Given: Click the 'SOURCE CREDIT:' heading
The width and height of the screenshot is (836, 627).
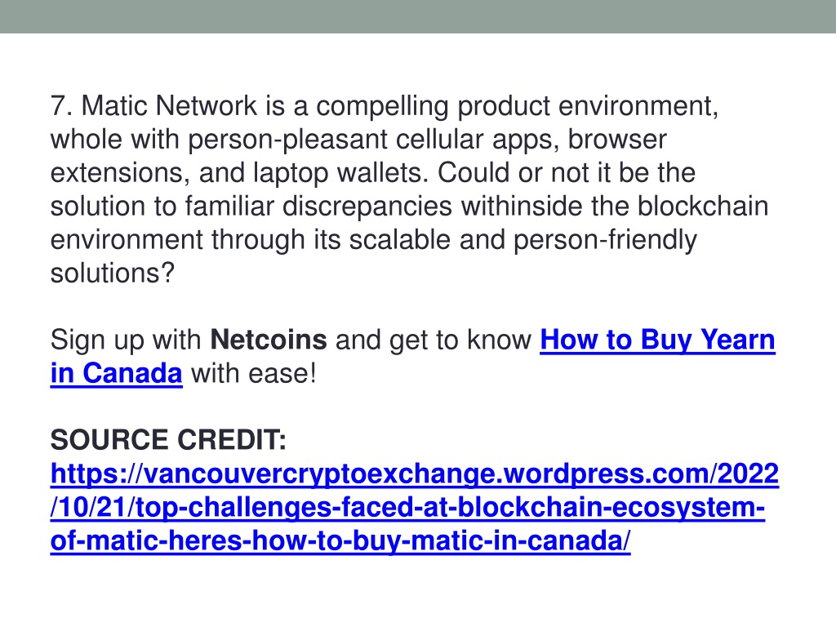Looking at the screenshot, I should pyautogui.click(x=168, y=440).
